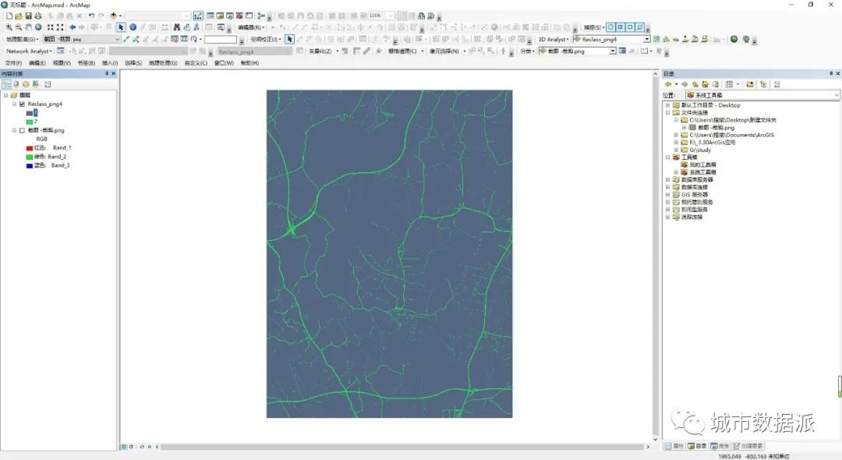List by source in table of contents
The width and height of the screenshot is (842, 460).
(x=16, y=84)
